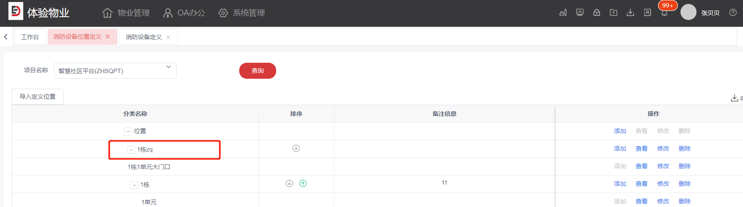743x207 pixels.
Task: Click the folder upload icon
Action: [x=614, y=13]
